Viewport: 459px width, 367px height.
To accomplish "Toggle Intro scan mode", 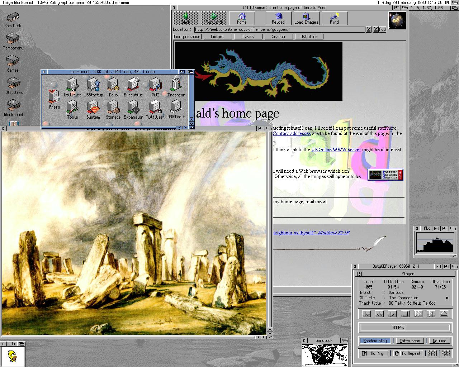I will [x=410, y=341].
